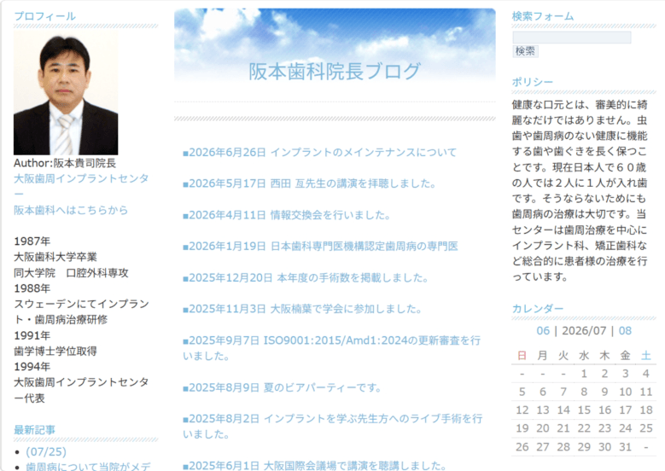
Task: Click calendar date 1
Action: tap(584, 374)
